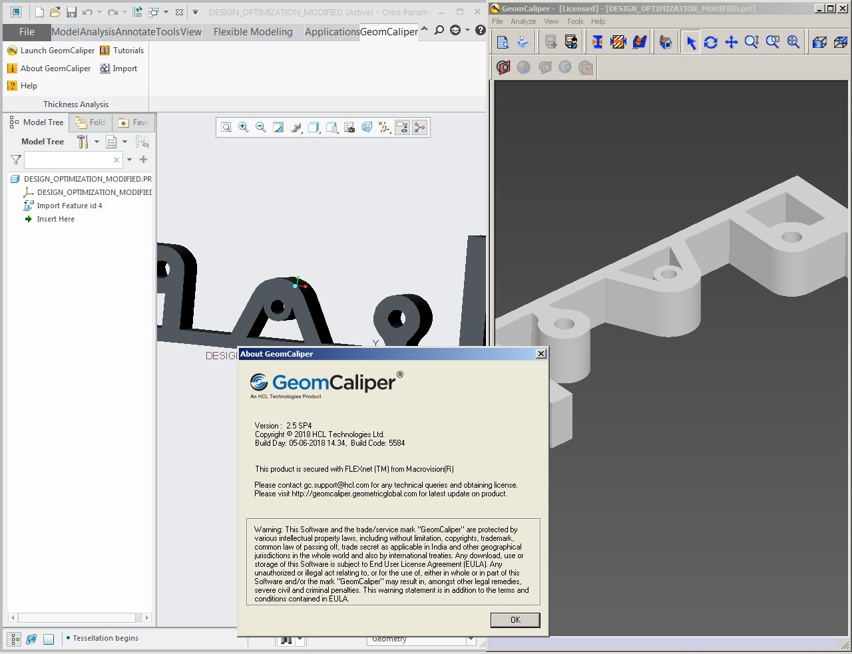The width and height of the screenshot is (852, 654).
Task: Switch to the Analysis ribbon tab
Action: point(97,32)
